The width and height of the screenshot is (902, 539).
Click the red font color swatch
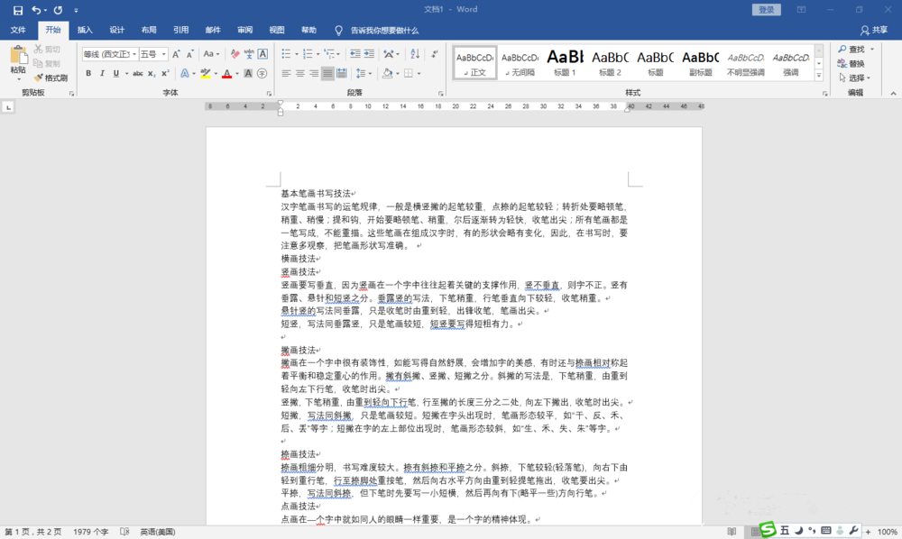point(227,74)
